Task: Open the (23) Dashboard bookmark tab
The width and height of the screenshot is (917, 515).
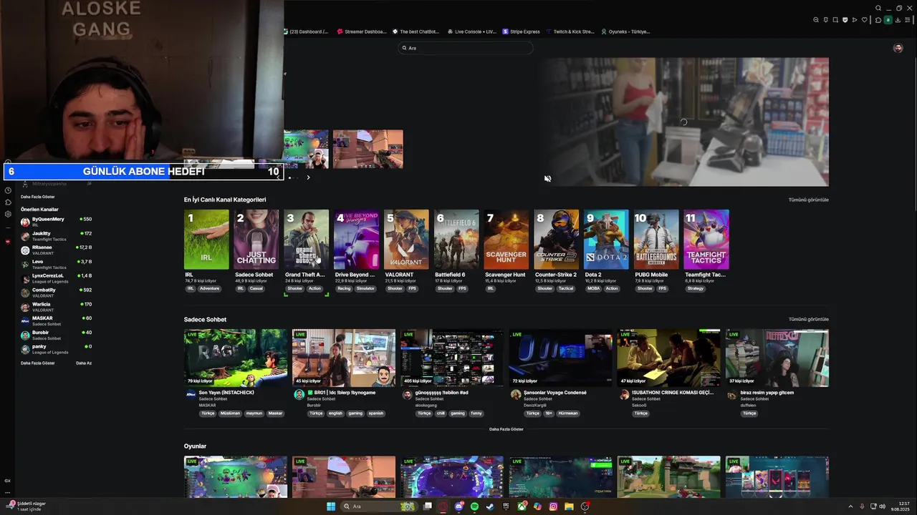Action: (x=306, y=31)
